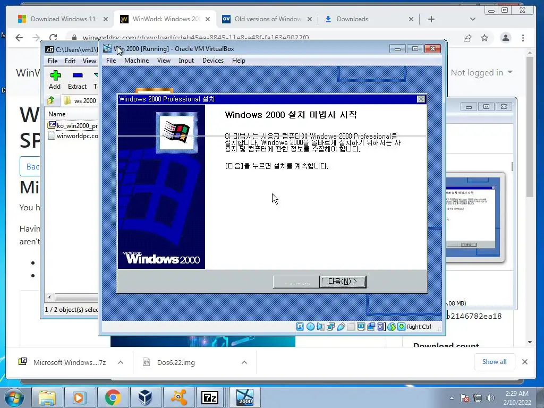Open the Chrome tab search chevron
544x408 pixels.
click(472, 19)
